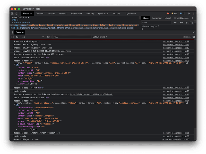Expand the __proto__ Object under x-couchdb-body-time
This screenshot has width=206, height=154.
pyautogui.click(x=16, y=129)
